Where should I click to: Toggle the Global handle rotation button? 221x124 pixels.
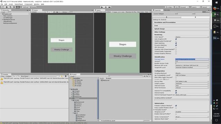[33, 7]
